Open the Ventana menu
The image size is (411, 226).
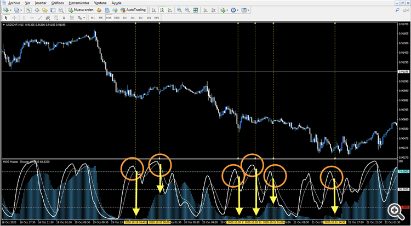100,3
